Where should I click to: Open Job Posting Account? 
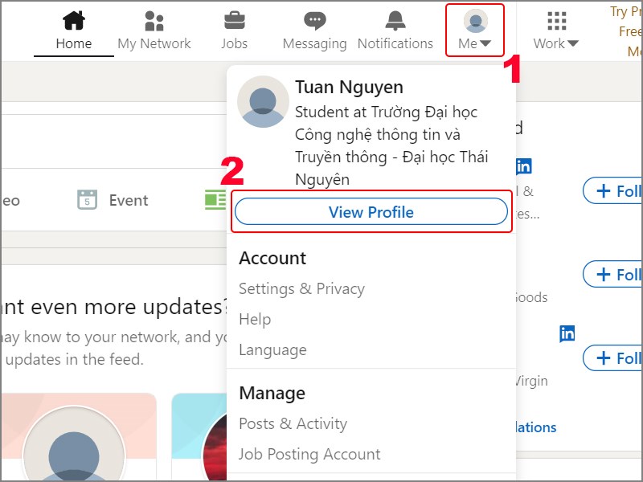pyautogui.click(x=309, y=454)
